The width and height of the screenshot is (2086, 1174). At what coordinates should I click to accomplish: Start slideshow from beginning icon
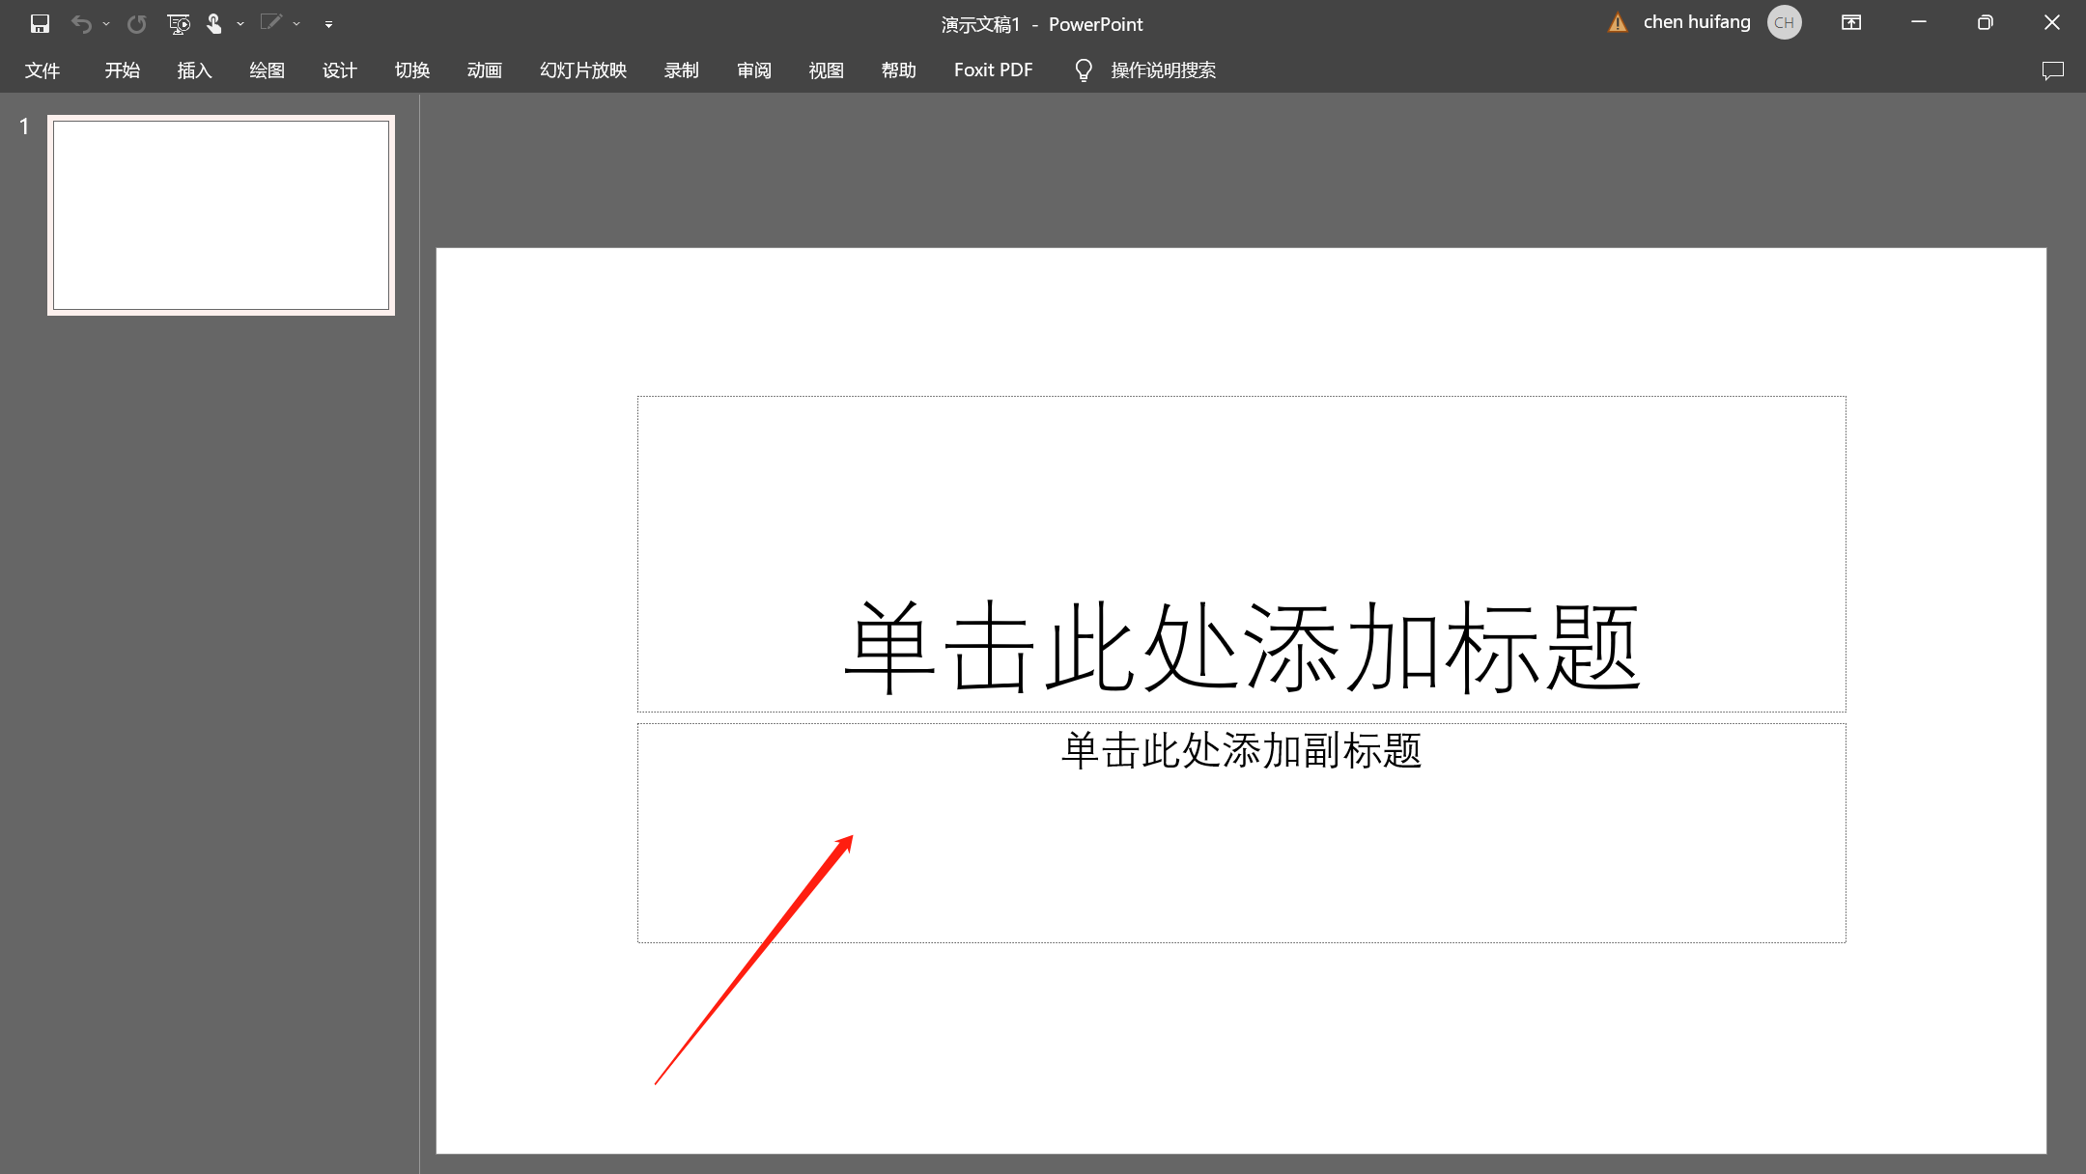[178, 24]
